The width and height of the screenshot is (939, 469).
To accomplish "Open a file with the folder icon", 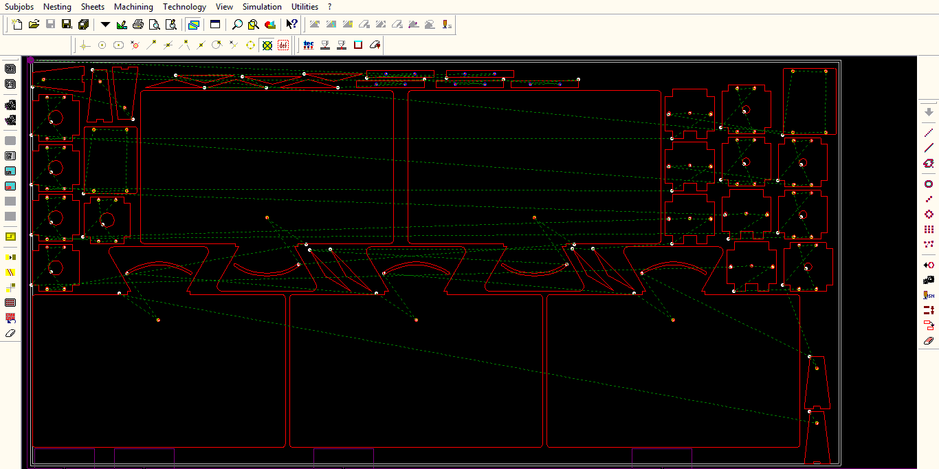I will [34, 25].
